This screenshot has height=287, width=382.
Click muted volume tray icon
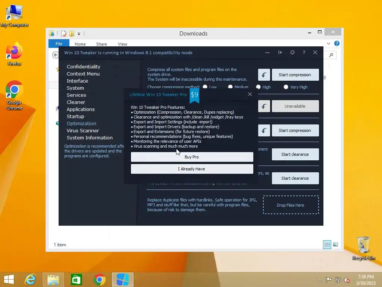pyautogui.click(x=347, y=280)
